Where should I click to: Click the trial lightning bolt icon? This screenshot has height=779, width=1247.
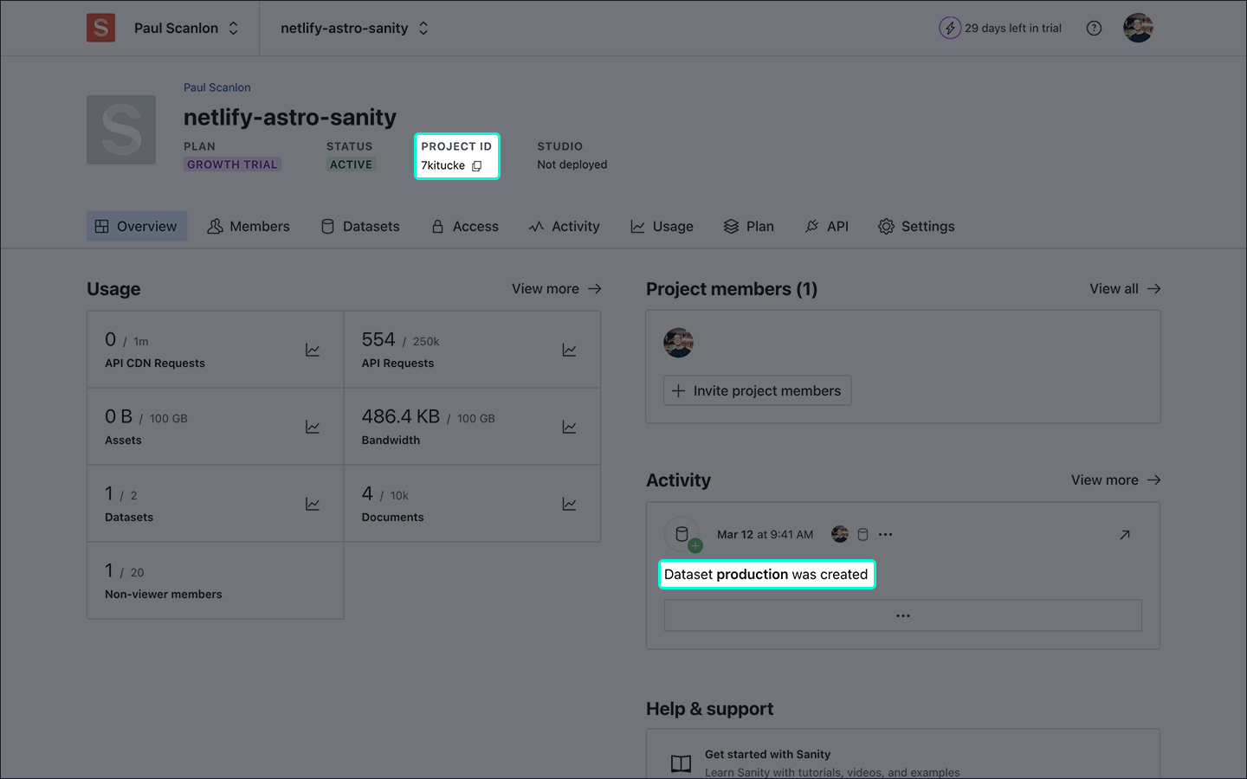[950, 28]
